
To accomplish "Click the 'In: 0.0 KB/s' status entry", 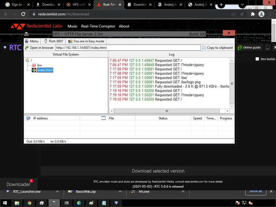I will pyautogui.click(x=58, y=142).
